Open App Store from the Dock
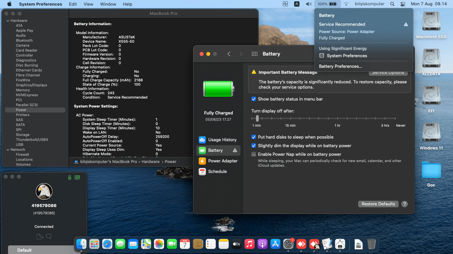 (x=275, y=244)
